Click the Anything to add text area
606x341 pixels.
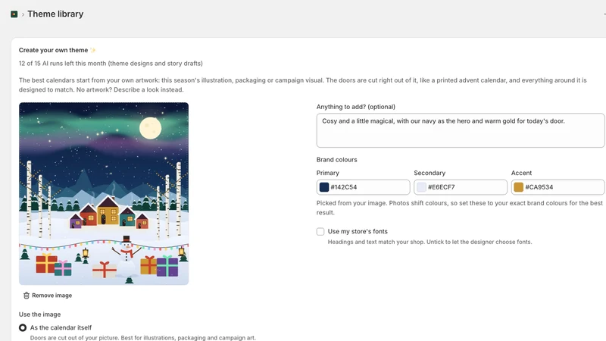click(461, 130)
